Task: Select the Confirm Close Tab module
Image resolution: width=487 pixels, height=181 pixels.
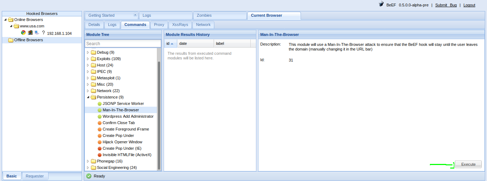Action: tap(119, 123)
